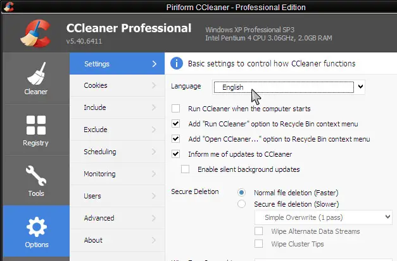Click the CCleaner Professional heading

[x=129, y=28]
